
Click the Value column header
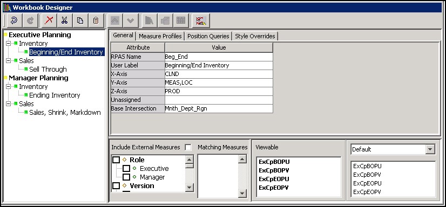point(219,47)
